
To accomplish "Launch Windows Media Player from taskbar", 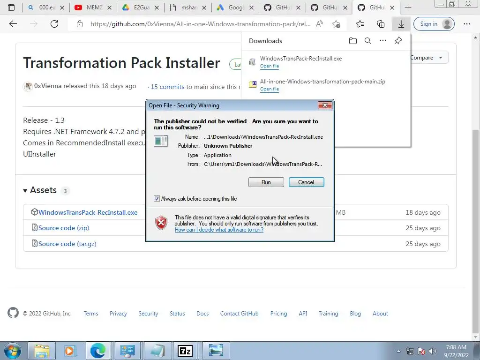I will 69,351.
